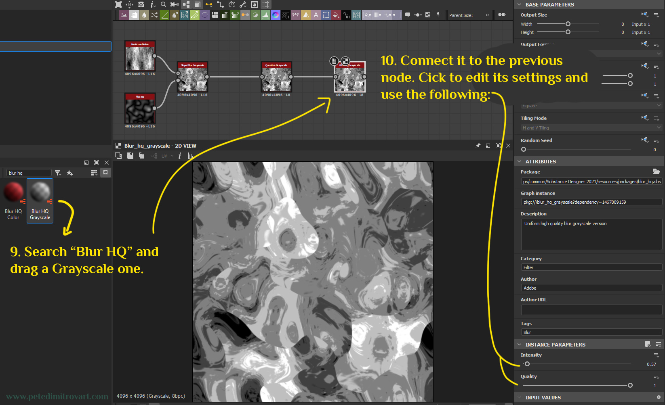Save the 2D view image
This screenshot has height=405, width=665.
130,156
